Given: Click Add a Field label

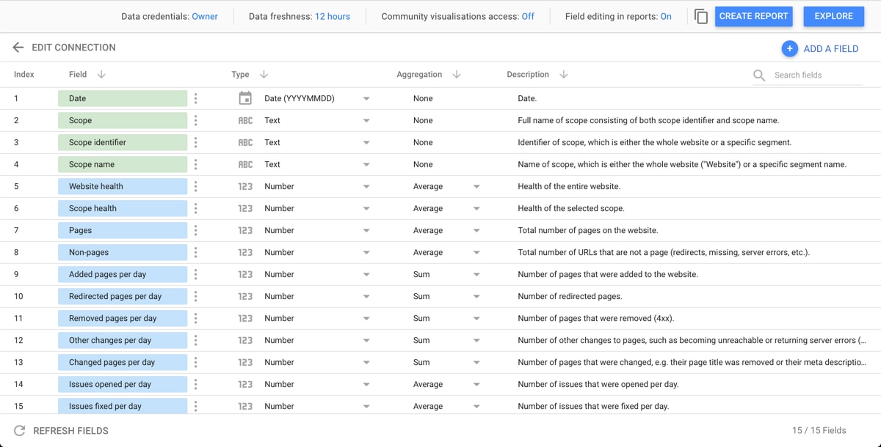Looking at the screenshot, I should click(831, 48).
